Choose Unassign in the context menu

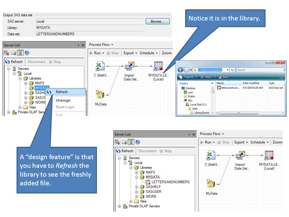click(63, 100)
